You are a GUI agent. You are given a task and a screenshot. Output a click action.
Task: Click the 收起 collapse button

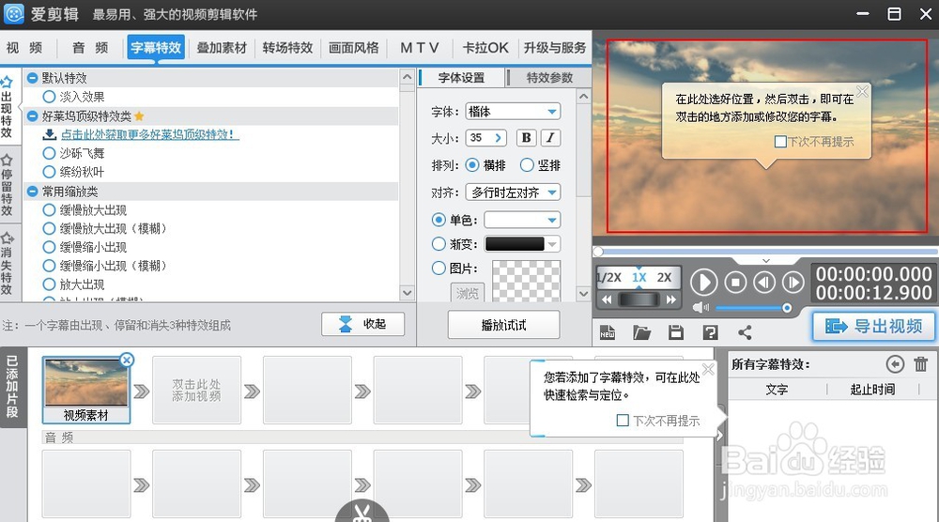point(362,324)
